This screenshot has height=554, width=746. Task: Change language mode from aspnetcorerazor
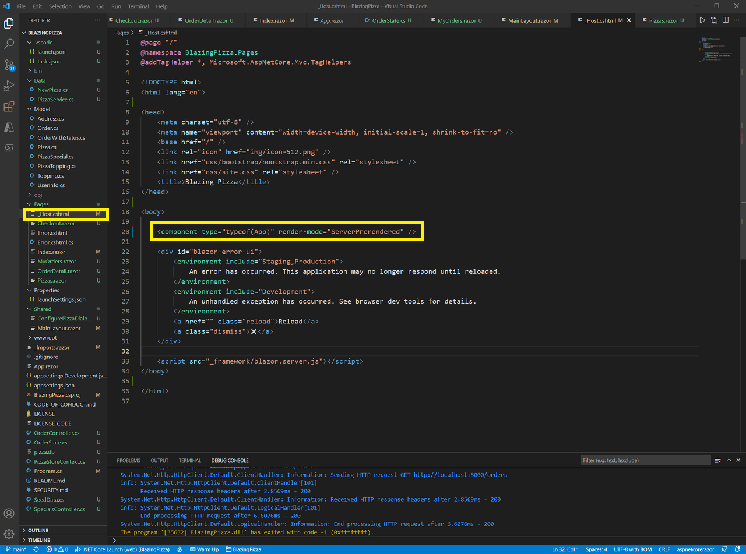click(x=695, y=549)
